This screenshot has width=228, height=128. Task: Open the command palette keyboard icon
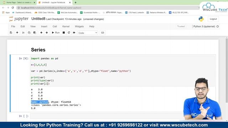pos(103,33)
